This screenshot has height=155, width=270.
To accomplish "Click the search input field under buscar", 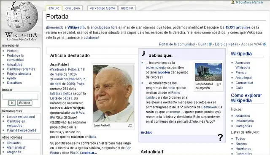I will pyautogui.click(x=20, y=97).
